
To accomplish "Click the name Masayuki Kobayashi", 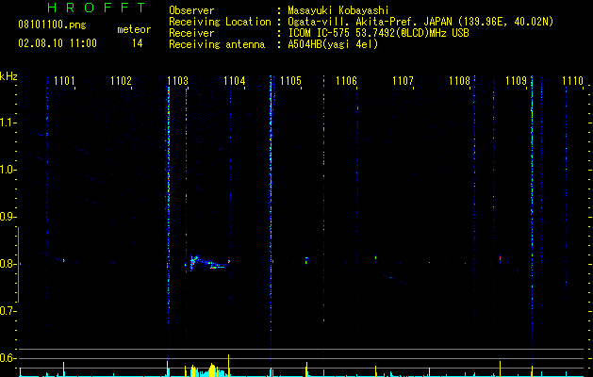I will [338, 10].
